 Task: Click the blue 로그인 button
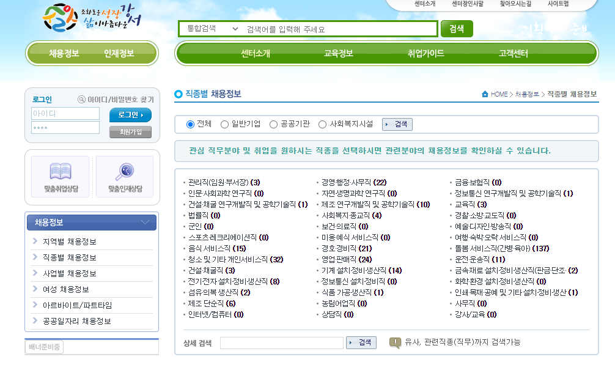130,115
